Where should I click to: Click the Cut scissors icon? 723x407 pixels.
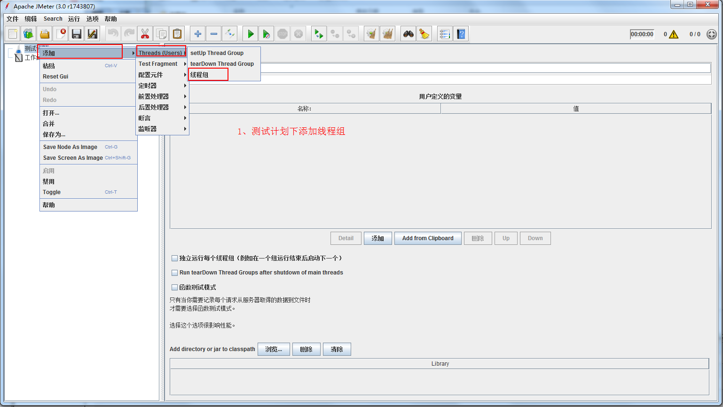(145, 34)
